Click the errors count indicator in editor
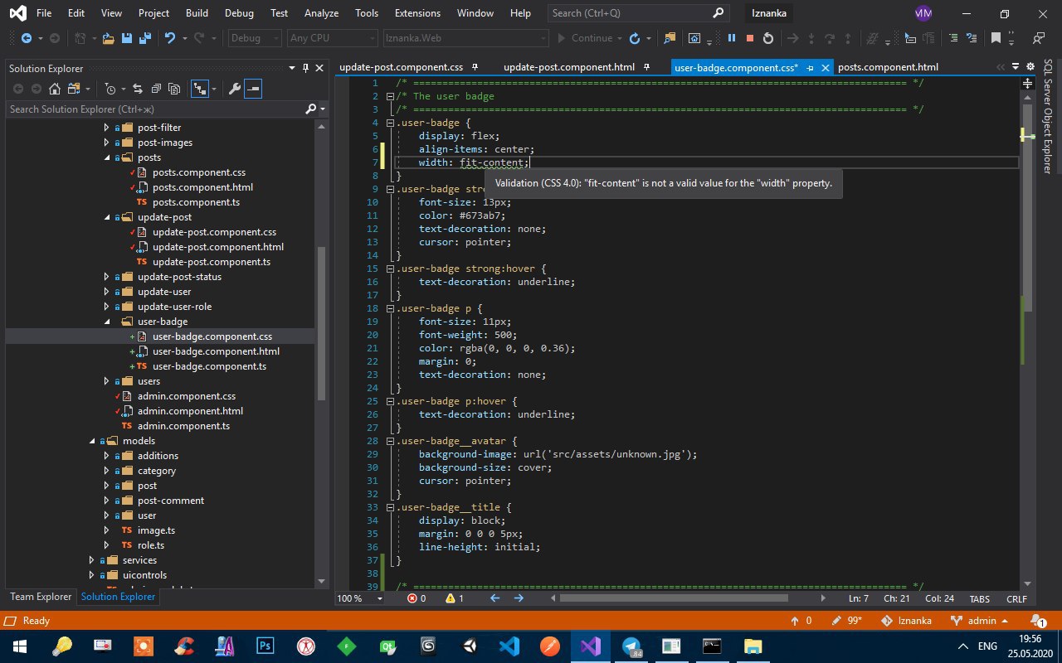Screen dimensions: 1062x663 pyautogui.click(x=417, y=598)
